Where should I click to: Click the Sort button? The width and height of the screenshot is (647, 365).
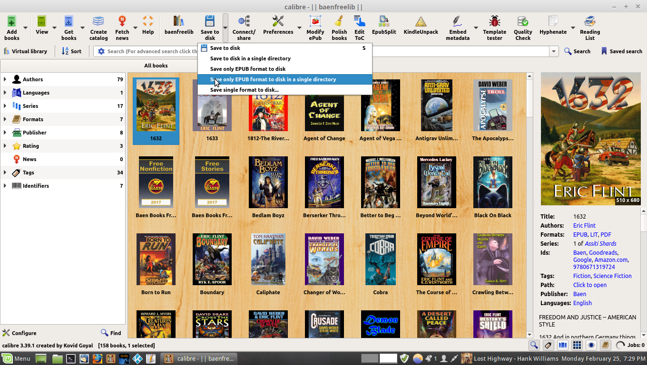[71, 51]
